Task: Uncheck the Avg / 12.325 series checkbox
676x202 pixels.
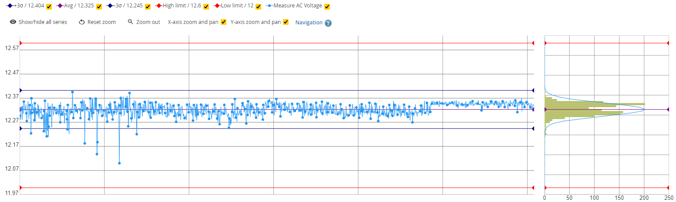Action: [99, 7]
